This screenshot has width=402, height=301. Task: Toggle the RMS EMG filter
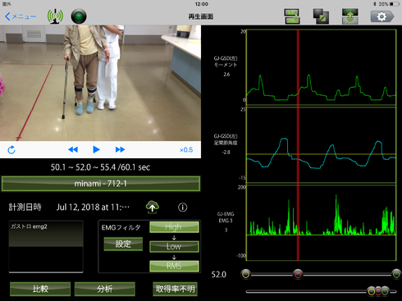[174, 266]
